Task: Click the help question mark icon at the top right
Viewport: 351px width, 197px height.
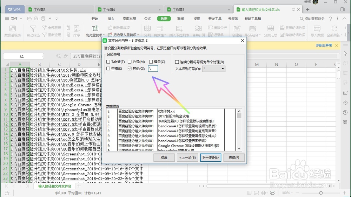Action: [x=330, y=19]
